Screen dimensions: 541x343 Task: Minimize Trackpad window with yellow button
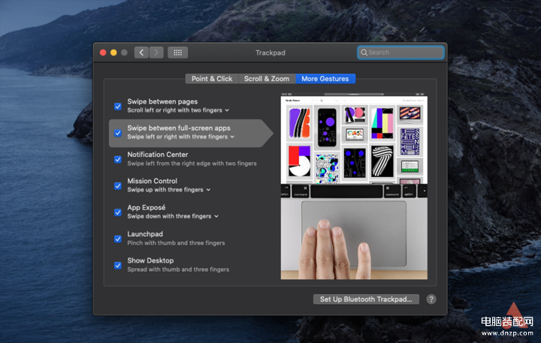tap(113, 53)
